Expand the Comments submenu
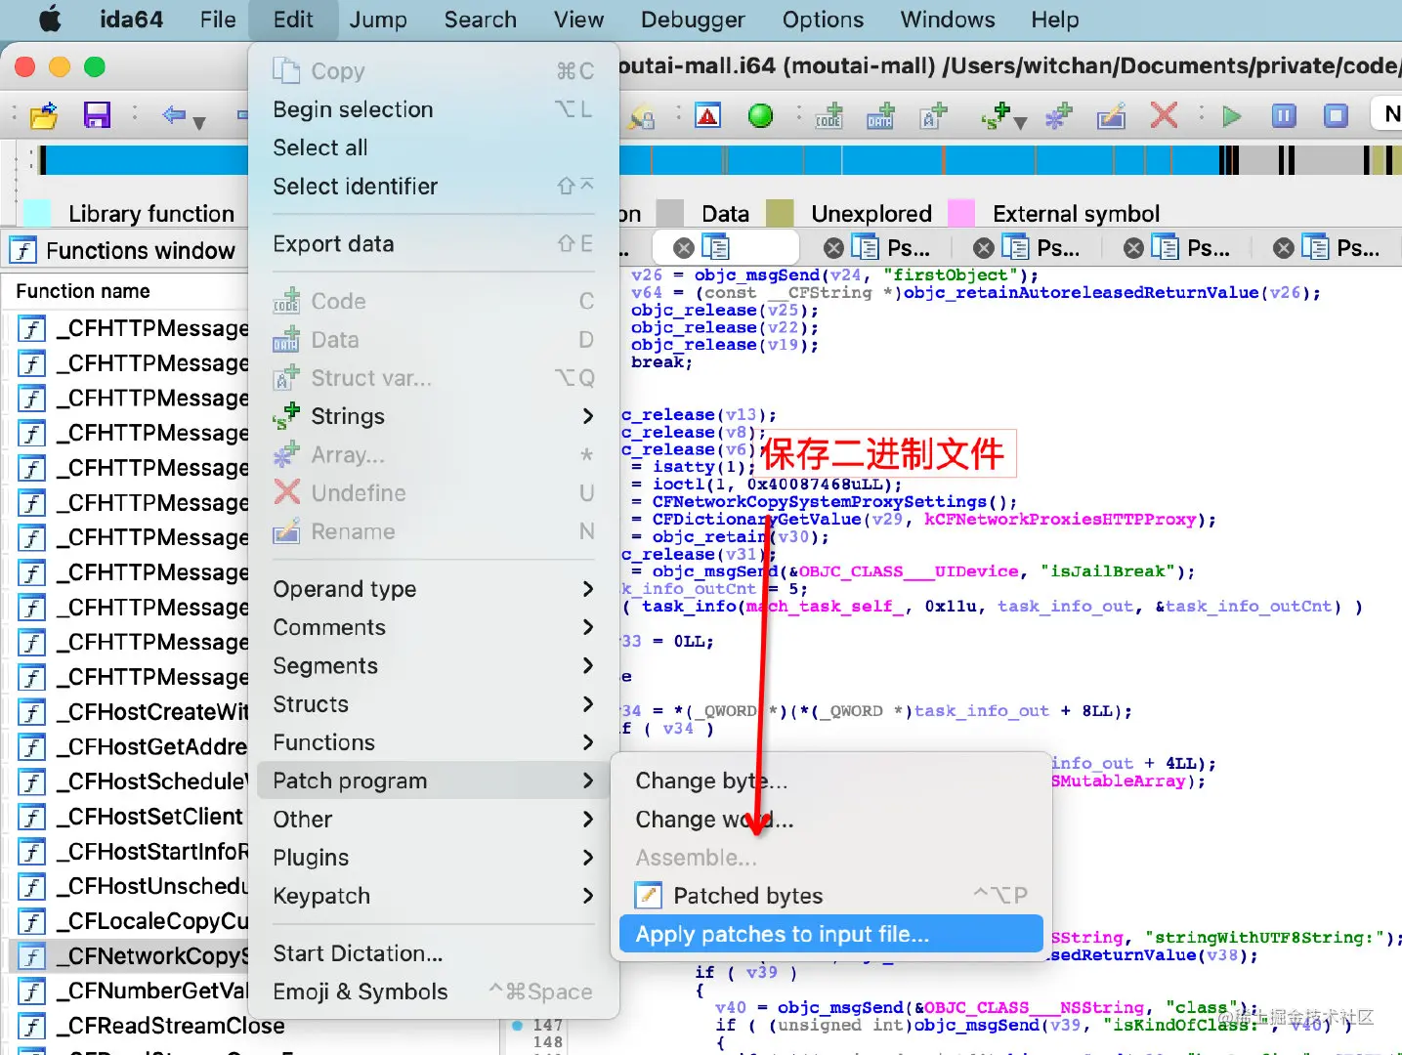This screenshot has width=1402, height=1055. click(x=434, y=627)
